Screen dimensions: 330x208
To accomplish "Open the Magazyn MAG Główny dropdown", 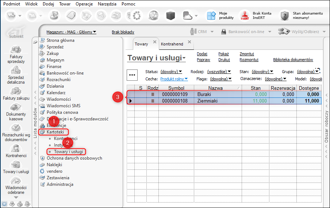I will (x=71, y=32).
